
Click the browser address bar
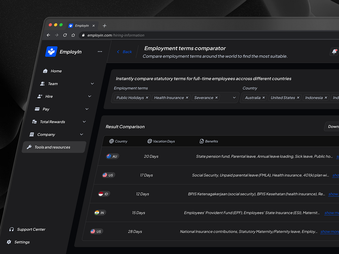pos(116,35)
